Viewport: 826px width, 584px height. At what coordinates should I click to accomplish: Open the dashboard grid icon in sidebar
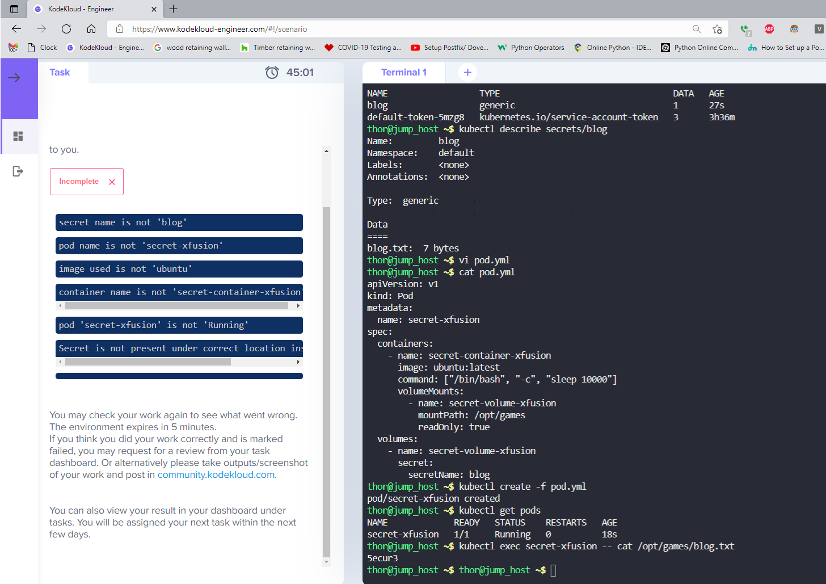pyautogui.click(x=18, y=136)
